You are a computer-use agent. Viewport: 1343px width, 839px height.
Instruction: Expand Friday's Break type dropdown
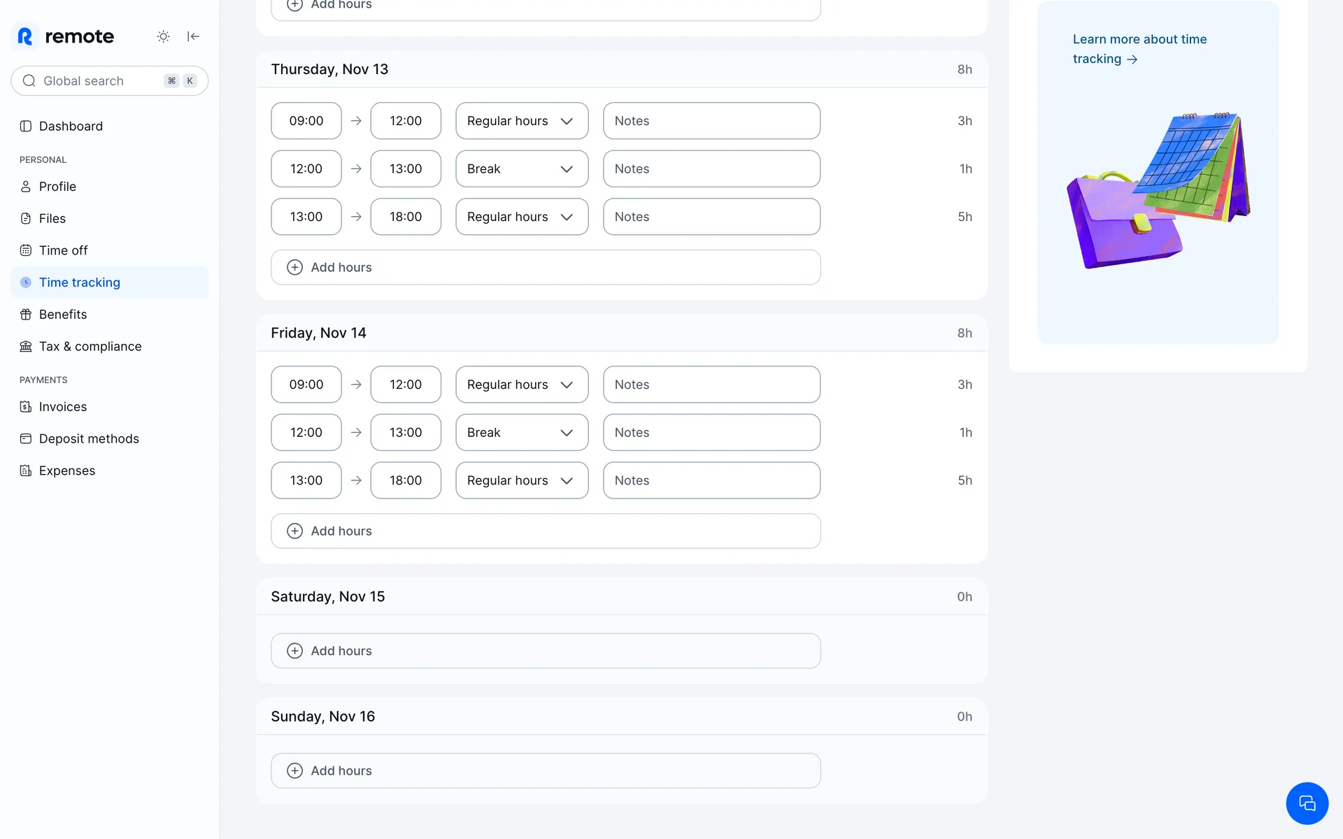521,433
